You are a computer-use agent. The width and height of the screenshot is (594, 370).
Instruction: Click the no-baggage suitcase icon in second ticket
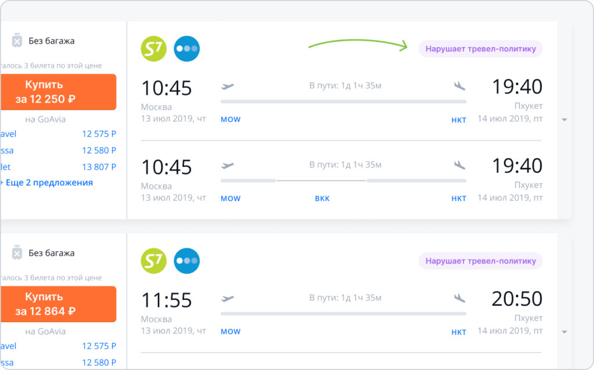17,252
